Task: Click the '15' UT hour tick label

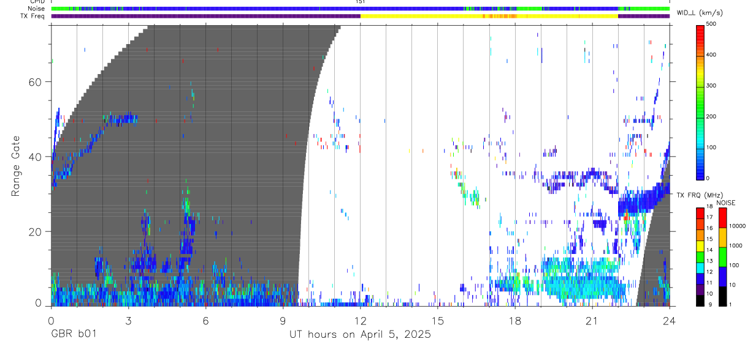Action: click(x=437, y=321)
